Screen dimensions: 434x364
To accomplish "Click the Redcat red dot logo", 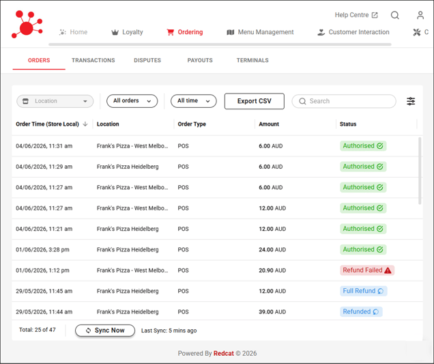I will [27, 24].
